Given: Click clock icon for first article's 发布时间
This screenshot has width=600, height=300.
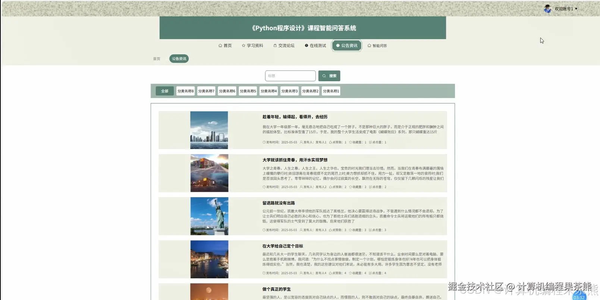Looking at the screenshot, I should click(264, 142).
